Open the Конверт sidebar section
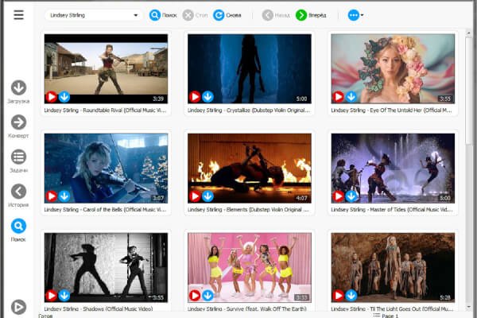Viewport: 477px width, 318px height. pyautogui.click(x=18, y=126)
